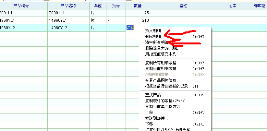
Task: Choose 用指定值填充本列 menu item
Action: click(161, 54)
